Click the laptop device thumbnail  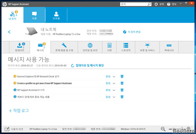tap(31, 31)
